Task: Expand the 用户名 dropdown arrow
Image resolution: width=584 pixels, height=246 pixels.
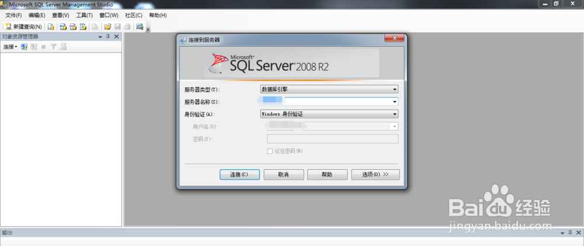Action: [394, 126]
